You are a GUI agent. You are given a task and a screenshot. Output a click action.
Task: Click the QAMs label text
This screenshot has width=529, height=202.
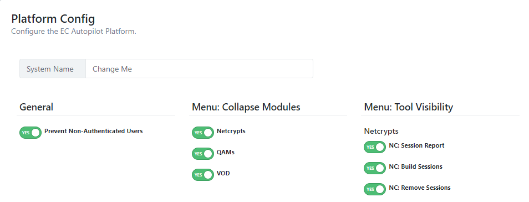pyautogui.click(x=226, y=152)
